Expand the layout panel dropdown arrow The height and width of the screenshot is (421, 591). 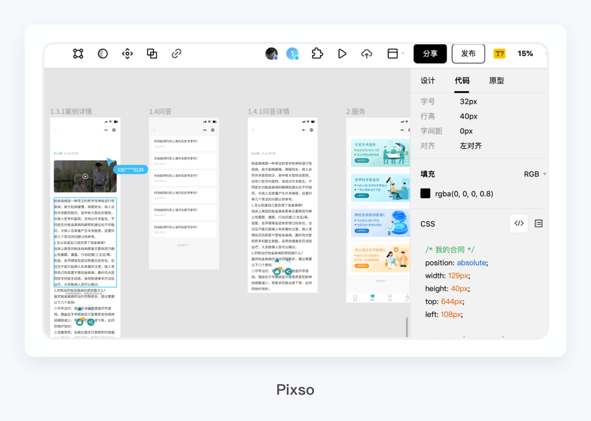(x=403, y=54)
